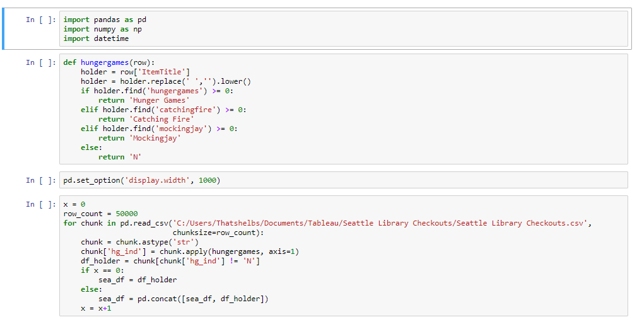The image size is (637, 322).
Task: Click the line holder = row['ItemTitle']
Action: coord(135,72)
